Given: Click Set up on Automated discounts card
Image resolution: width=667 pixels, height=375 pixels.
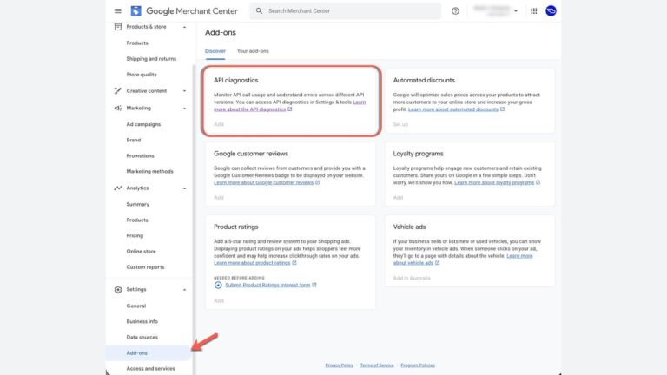Looking at the screenshot, I should point(400,124).
